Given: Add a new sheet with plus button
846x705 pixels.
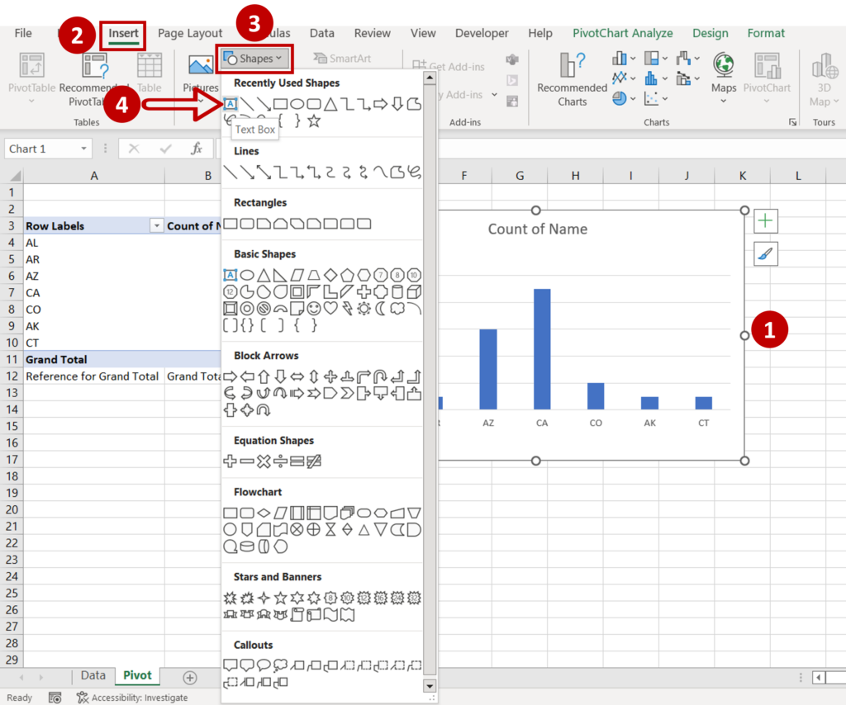Looking at the screenshot, I should (x=190, y=678).
